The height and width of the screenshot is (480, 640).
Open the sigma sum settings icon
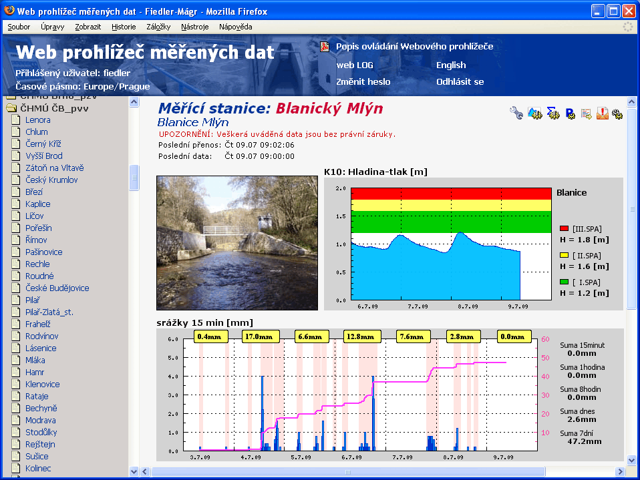(x=553, y=113)
